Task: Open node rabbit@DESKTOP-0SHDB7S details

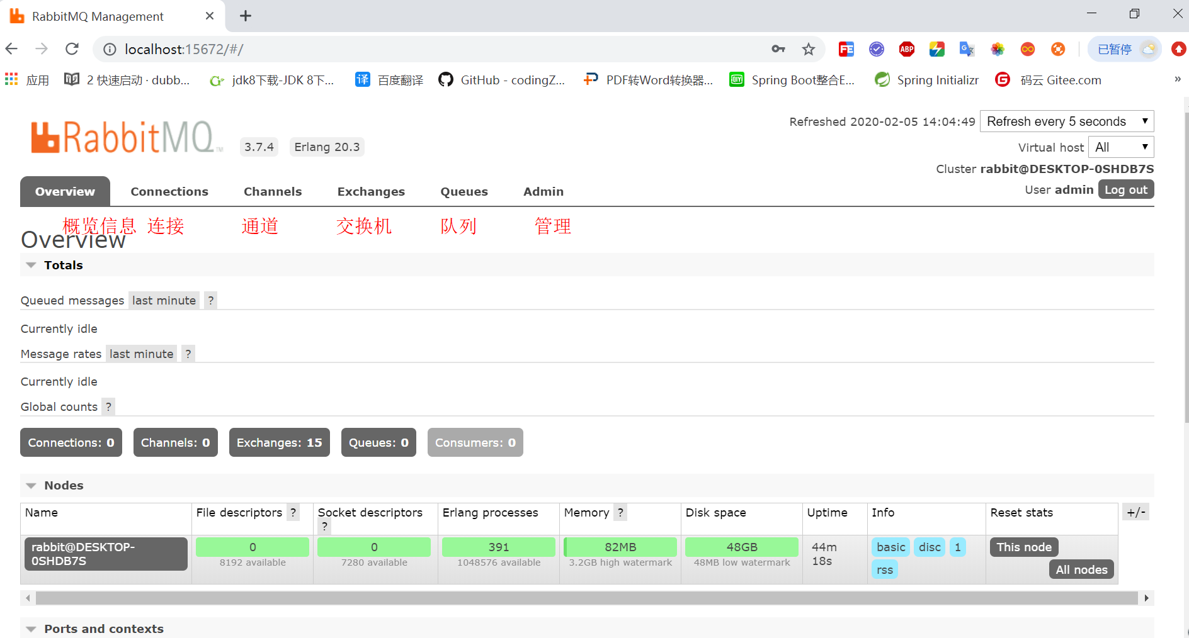Action: pyautogui.click(x=106, y=554)
